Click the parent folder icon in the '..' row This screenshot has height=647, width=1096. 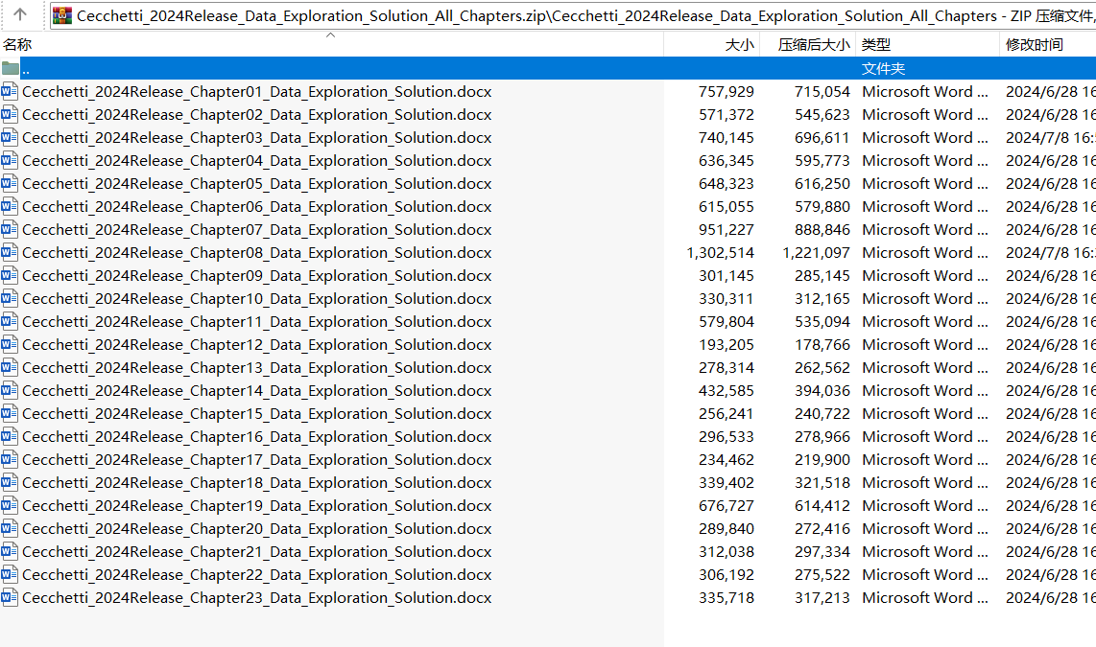[11, 68]
